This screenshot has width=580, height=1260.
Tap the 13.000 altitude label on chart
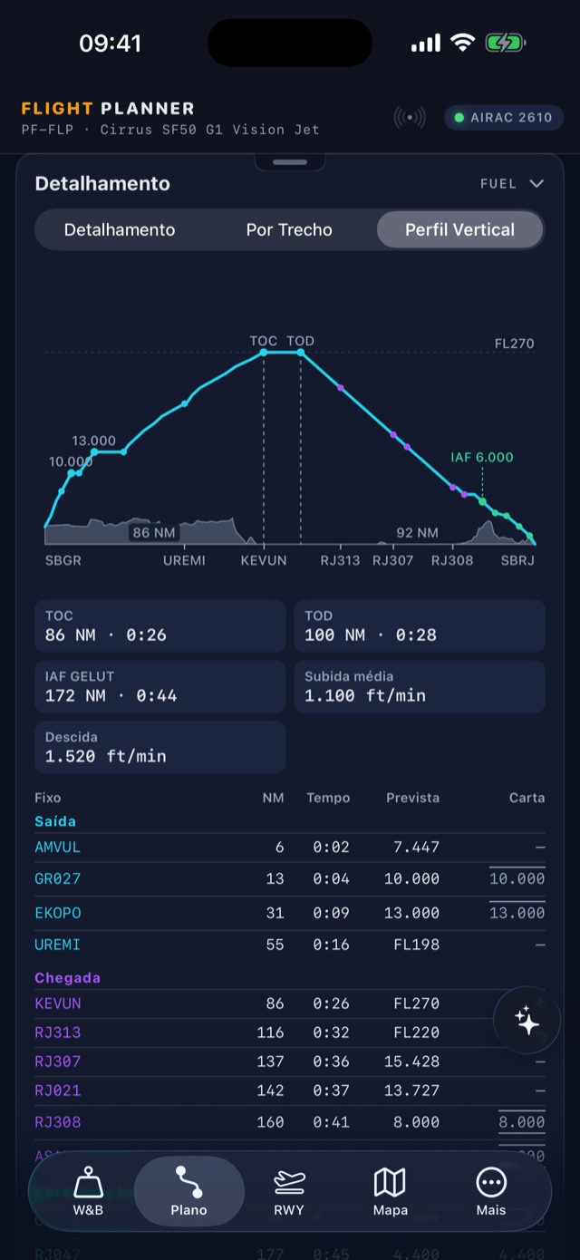pos(94,441)
